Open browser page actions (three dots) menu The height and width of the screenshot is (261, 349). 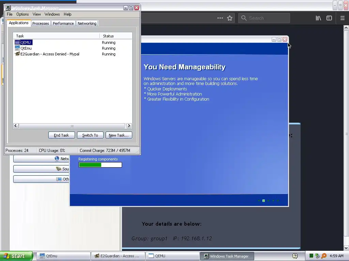pyautogui.click(x=220, y=18)
